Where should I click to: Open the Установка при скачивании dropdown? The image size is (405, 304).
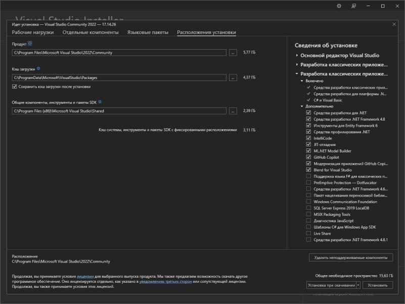tap(358, 285)
